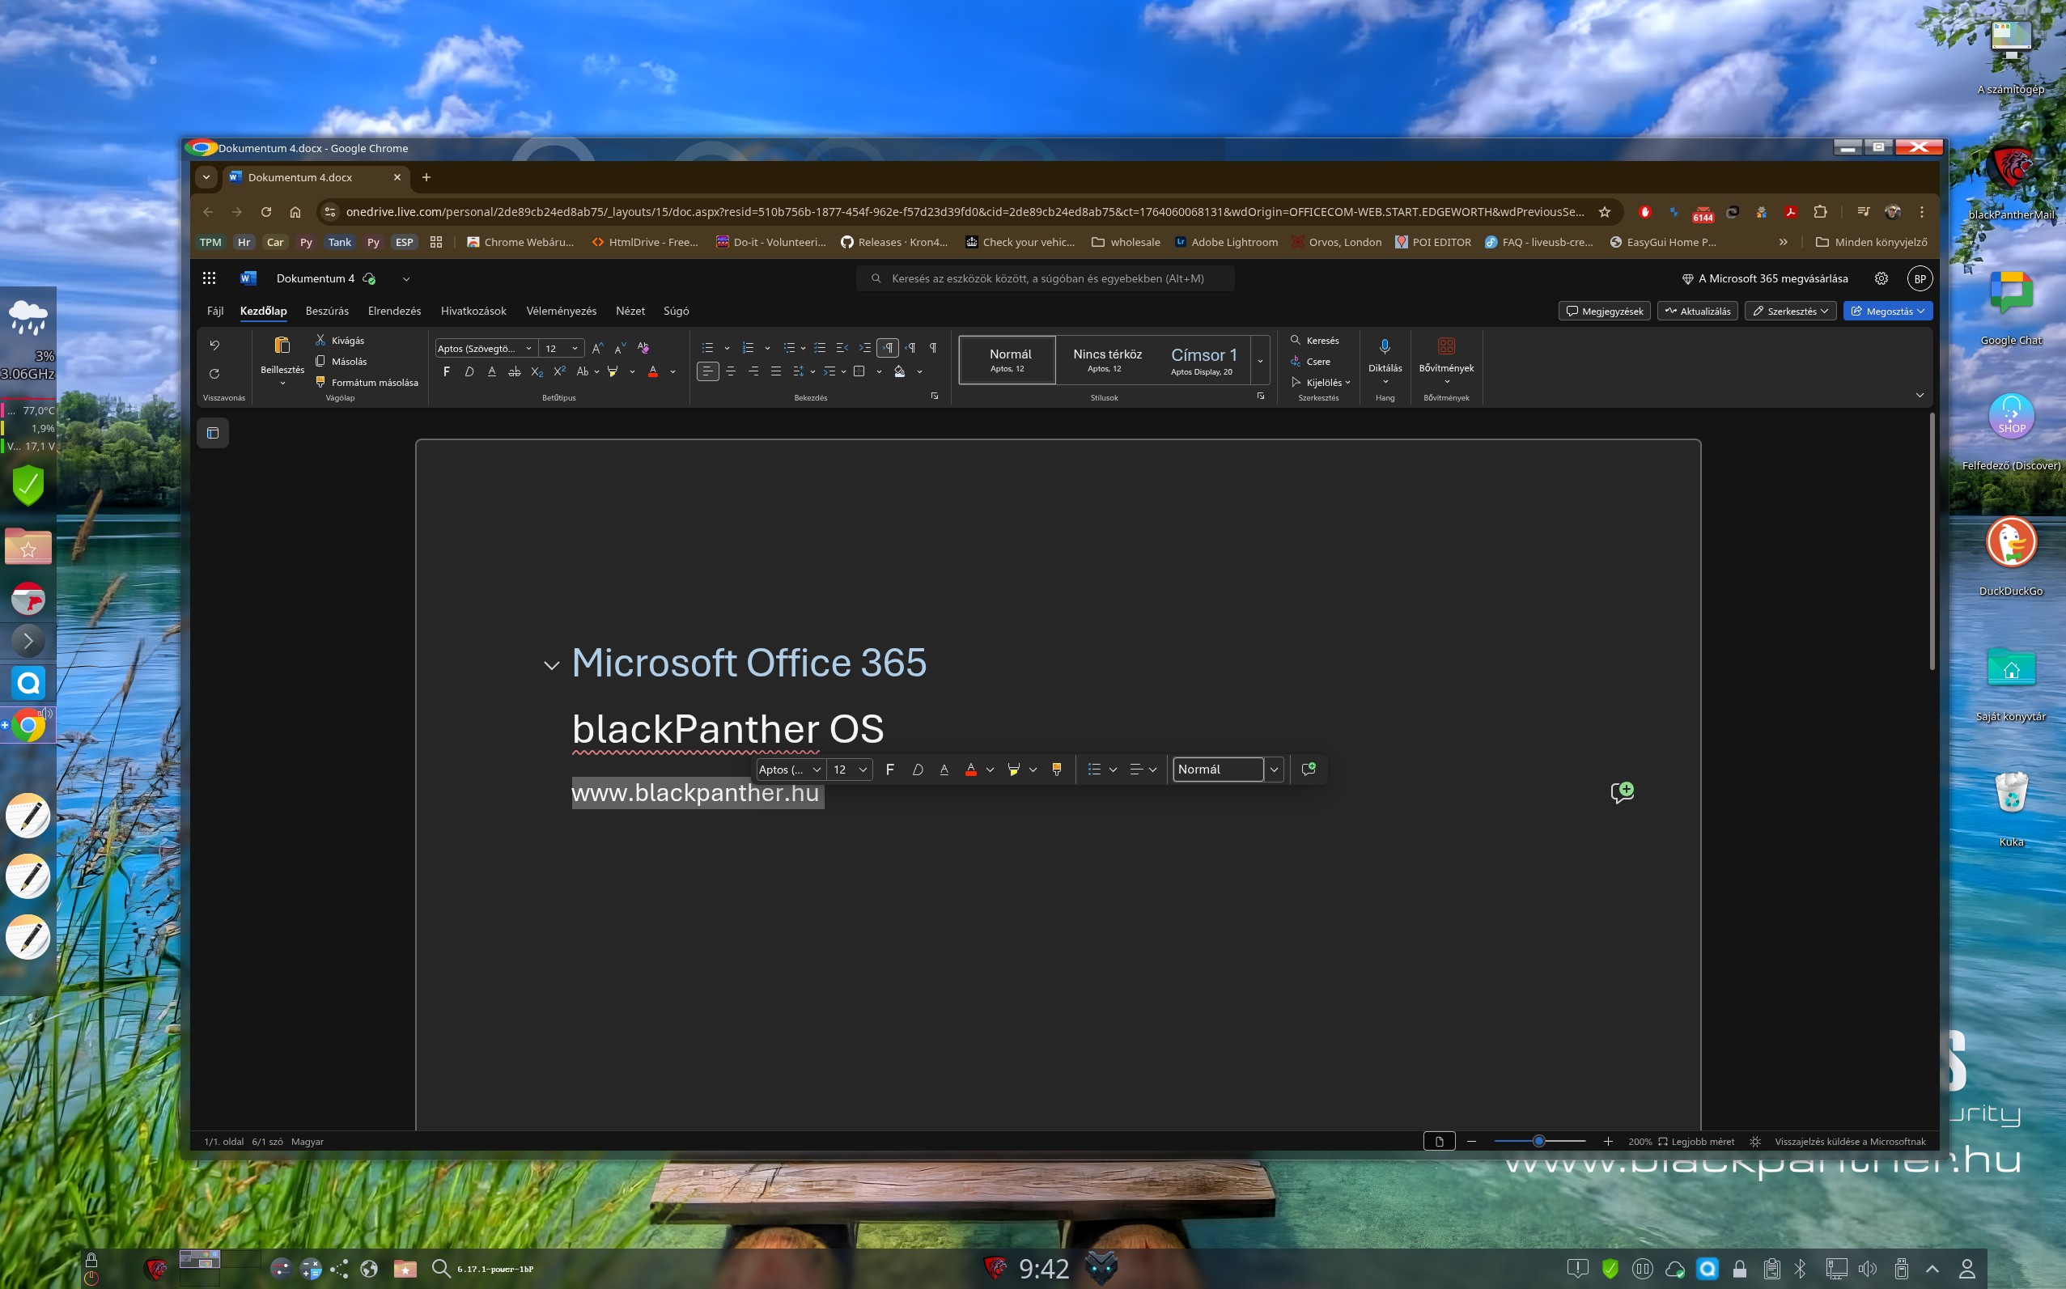Viewport: 2066px width, 1289px height.
Task: Click the zoom slider in status bar
Action: (x=1539, y=1142)
